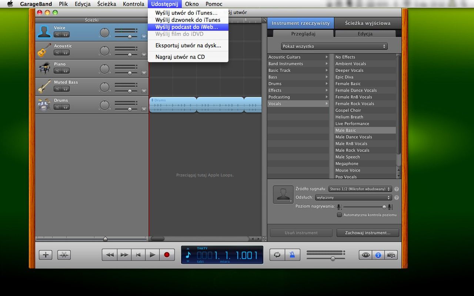Open the Ścieżka menu
This screenshot has width=474, height=296.
107,4
